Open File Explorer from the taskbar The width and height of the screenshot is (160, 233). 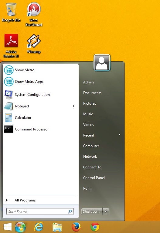click(57, 227)
